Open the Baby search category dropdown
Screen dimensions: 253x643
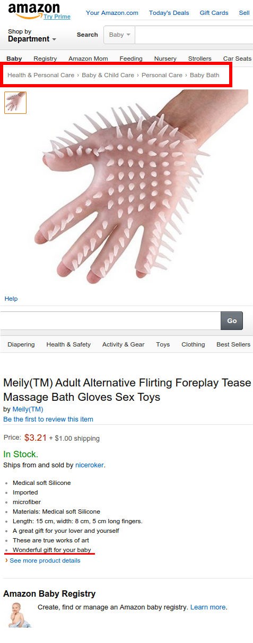[x=119, y=35]
